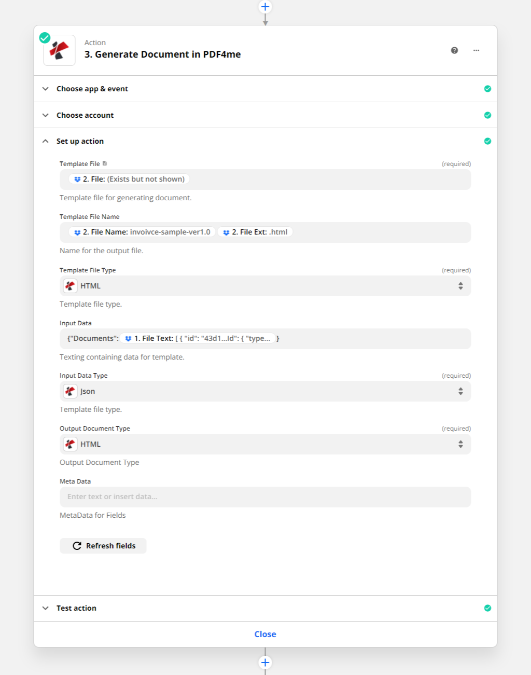Click the green status check on Choose account
This screenshot has width=531, height=675.
[x=487, y=115]
